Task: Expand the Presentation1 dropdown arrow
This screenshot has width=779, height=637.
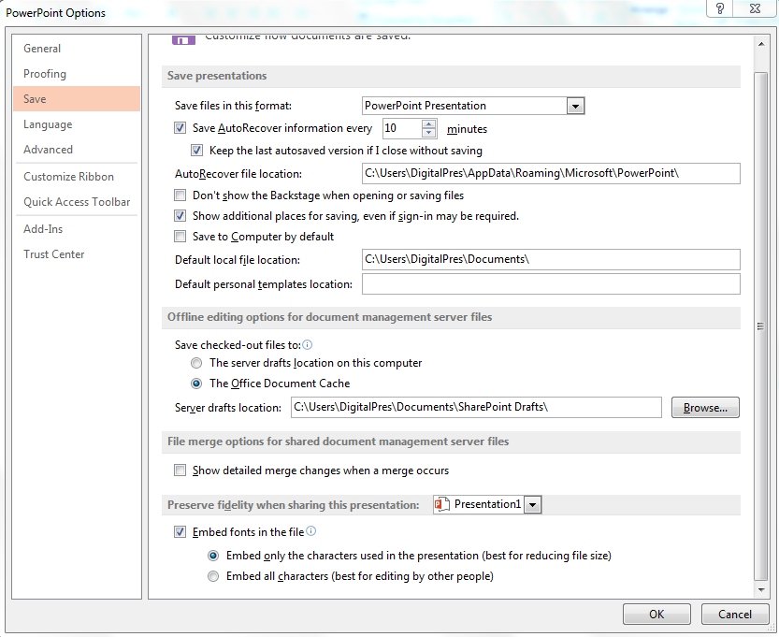Action: (x=532, y=505)
